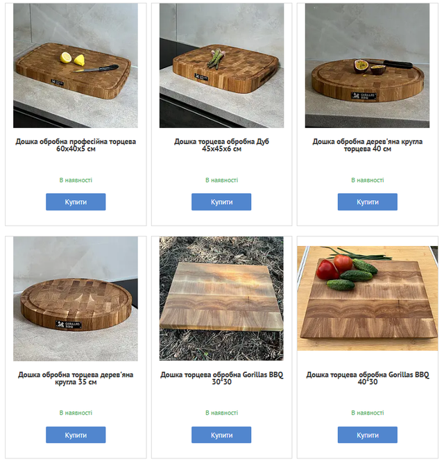Open title link Дошка обробна дерев'яна кругла торцева 40 см
444x462 pixels.
click(368, 145)
